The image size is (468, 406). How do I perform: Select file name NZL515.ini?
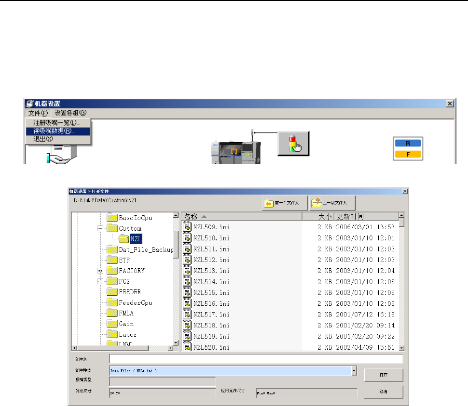[211, 292]
